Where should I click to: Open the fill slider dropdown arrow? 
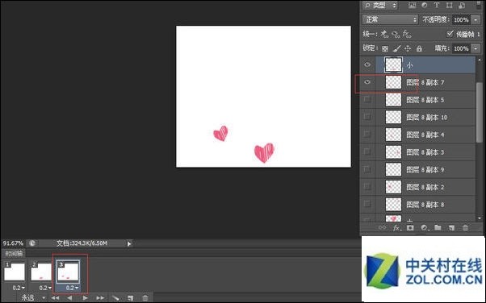(476, 48)
